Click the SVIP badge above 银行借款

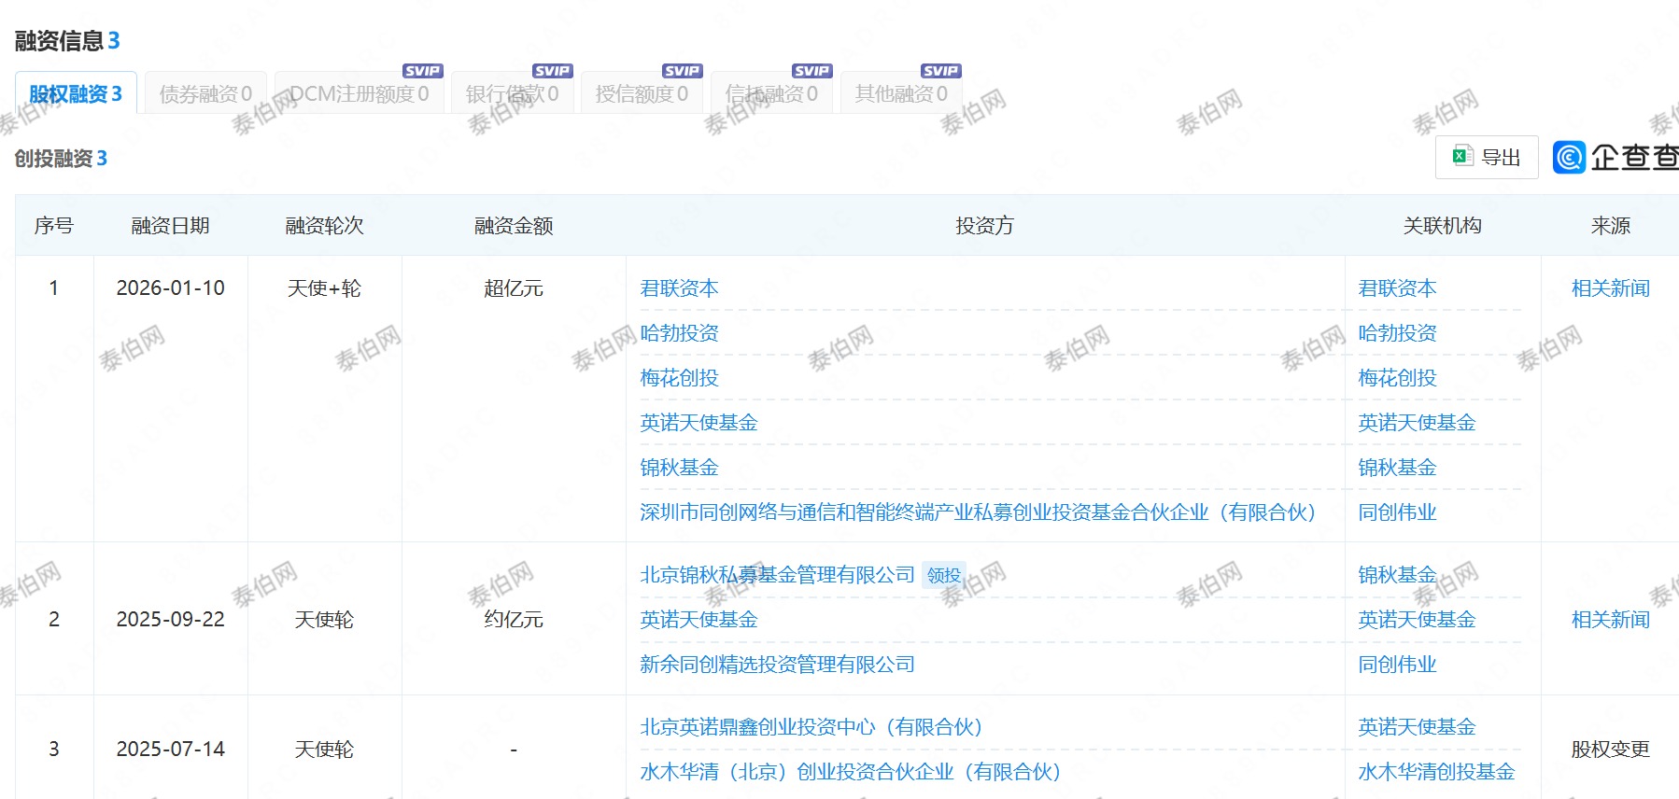click(553, 71)
